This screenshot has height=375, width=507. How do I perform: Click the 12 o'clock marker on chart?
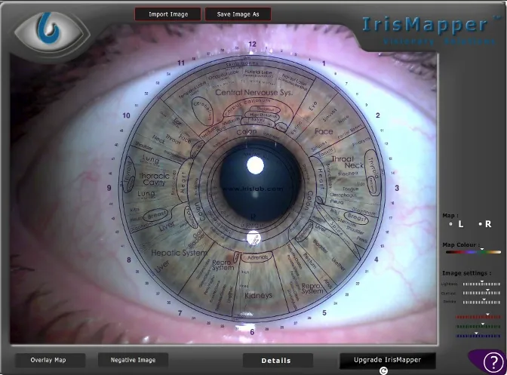(x=252, y=44)
